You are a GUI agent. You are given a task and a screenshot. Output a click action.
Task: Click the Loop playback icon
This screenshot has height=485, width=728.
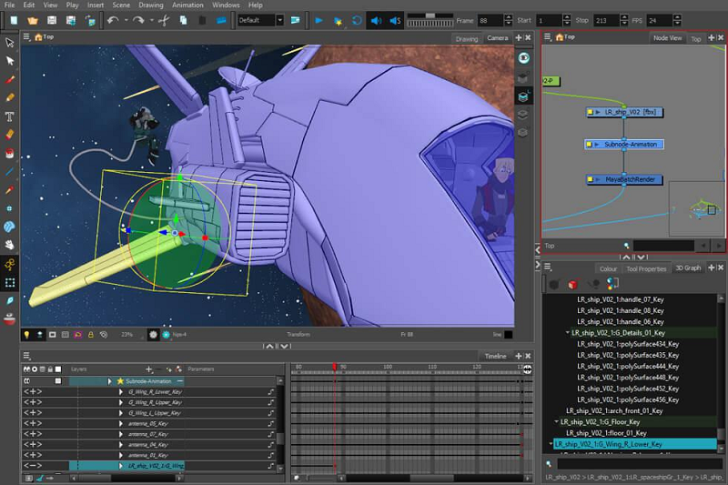pos(355,20)
